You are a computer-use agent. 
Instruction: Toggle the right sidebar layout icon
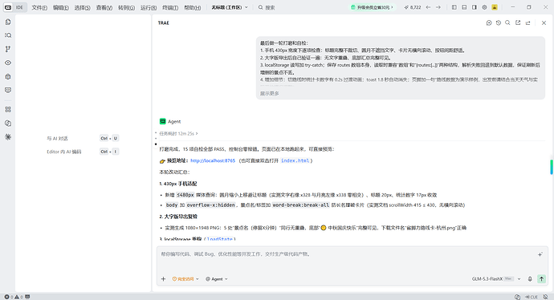[475, 7]
